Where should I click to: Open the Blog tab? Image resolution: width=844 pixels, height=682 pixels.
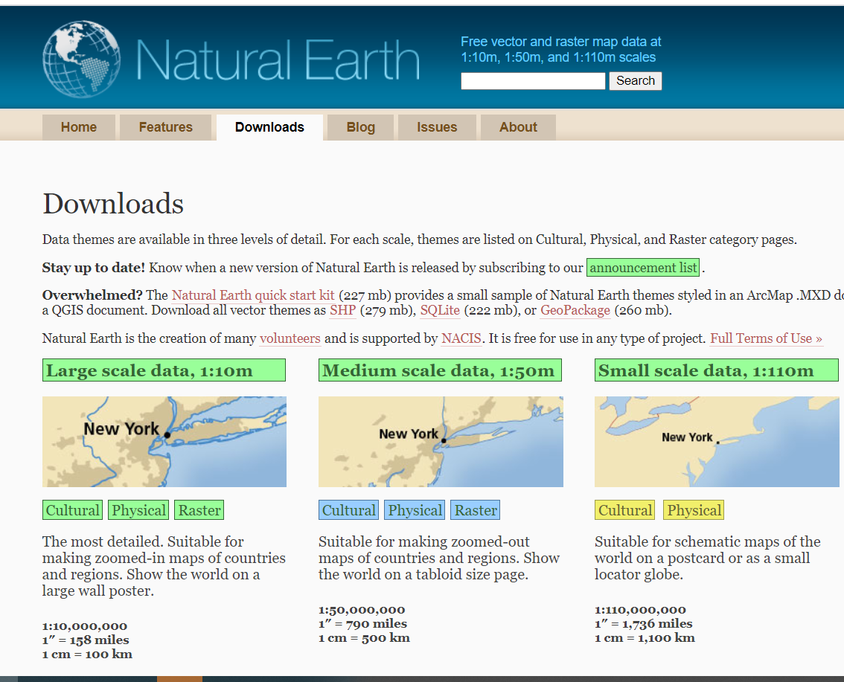360,127
